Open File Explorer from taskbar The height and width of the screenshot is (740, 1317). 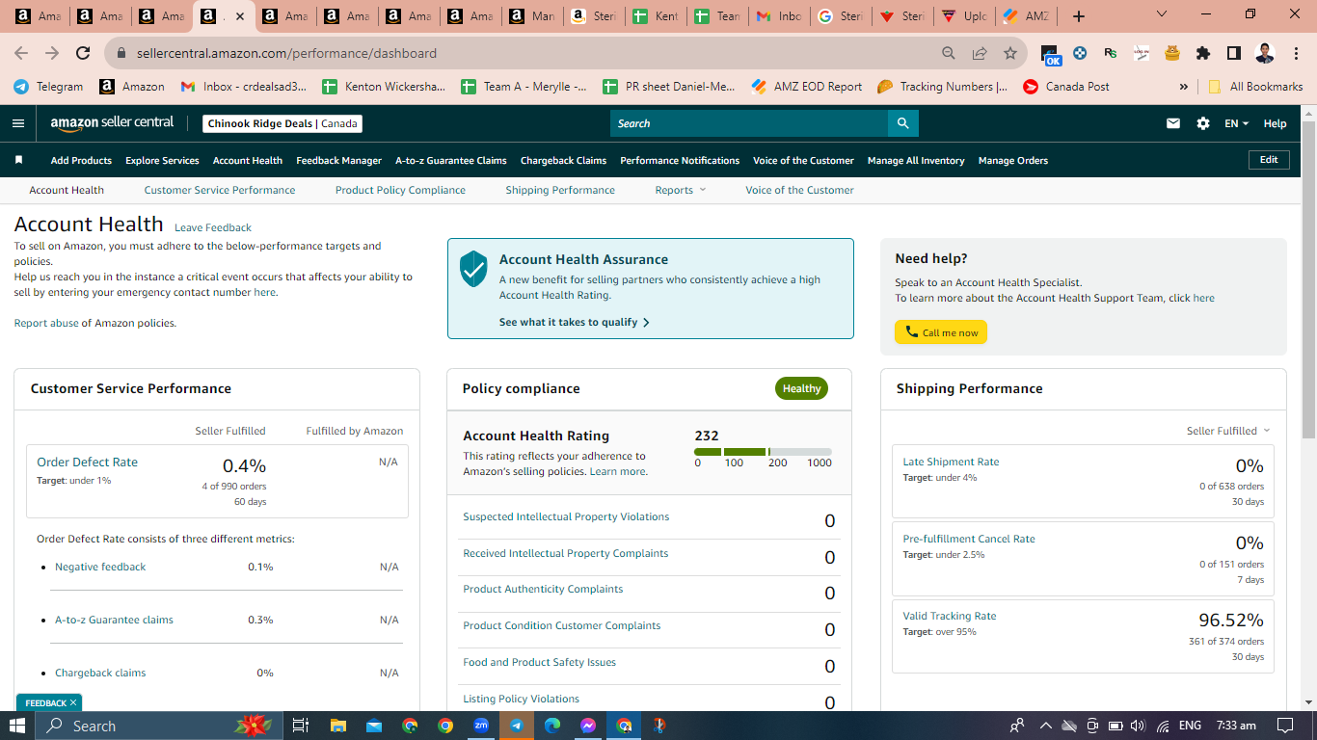[337, 726]
